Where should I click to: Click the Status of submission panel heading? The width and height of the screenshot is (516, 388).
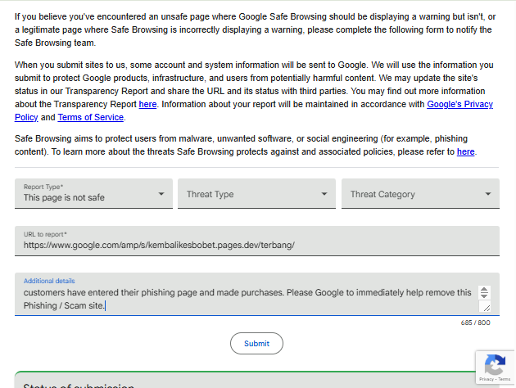click(x=79, y=386)
